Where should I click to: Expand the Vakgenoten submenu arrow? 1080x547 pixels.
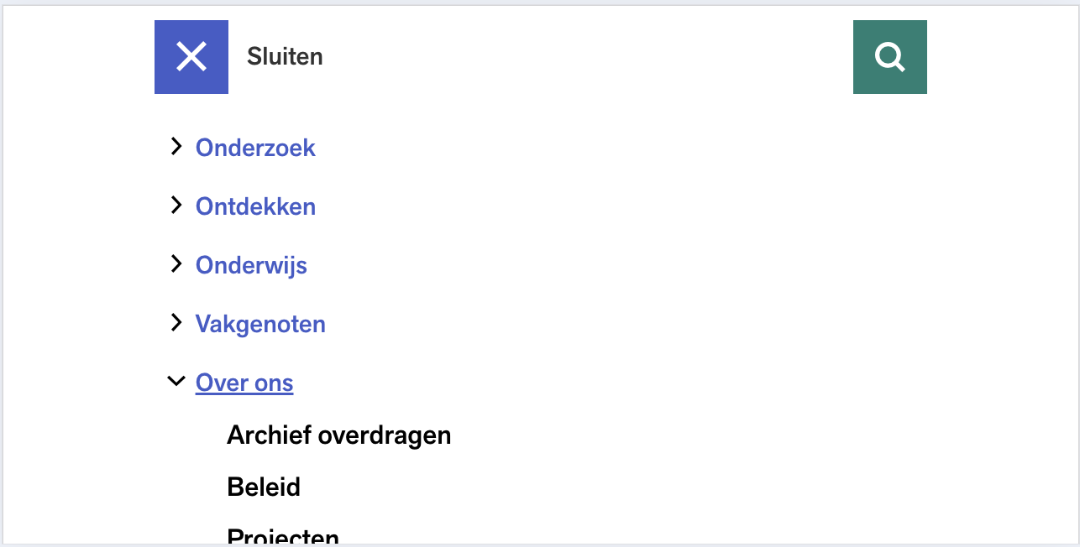[x=176, y=323]
